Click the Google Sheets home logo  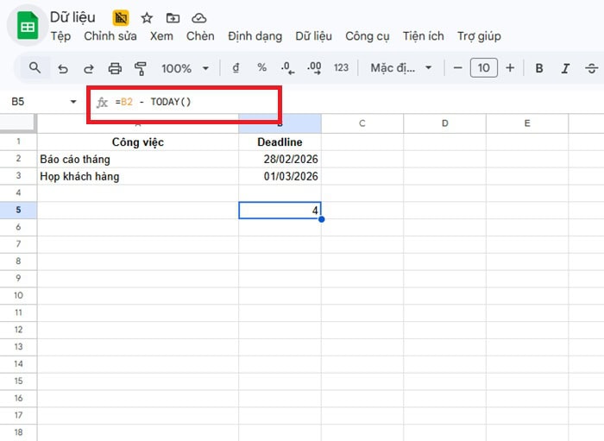click(28, 26)
